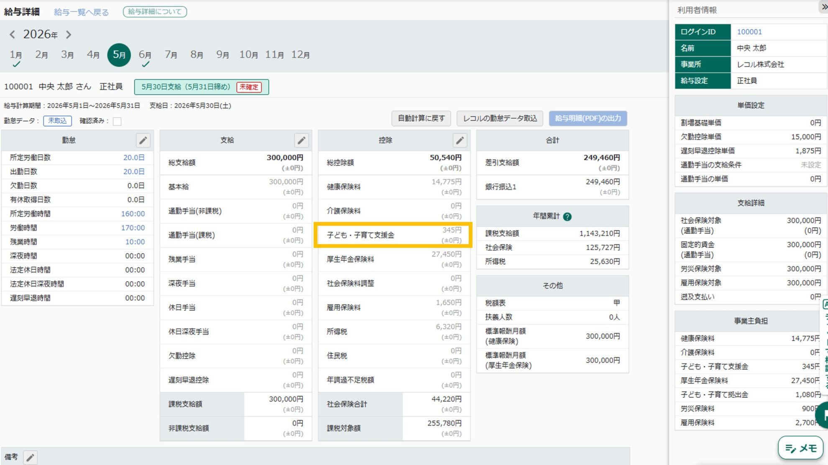Click the pencil icon in 勤怠 header
The width and height of the screenshot is (828, 465).
click(x=143, y=141)
